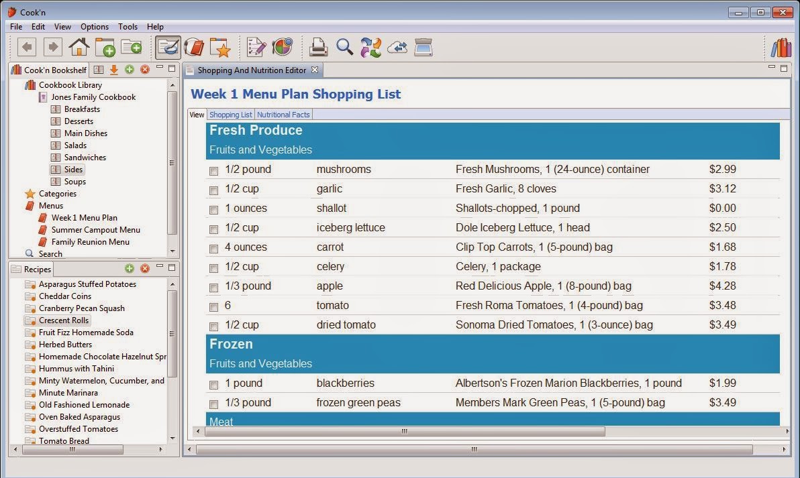Click green add button in Bookshelf header

tap(129, 69)
